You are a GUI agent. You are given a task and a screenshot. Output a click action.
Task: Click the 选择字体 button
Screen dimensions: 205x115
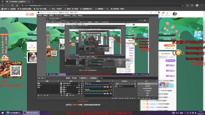83,78
